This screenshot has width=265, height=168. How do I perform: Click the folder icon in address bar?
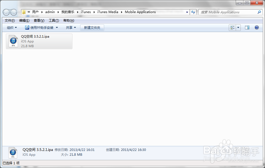[x=24, y=12]
